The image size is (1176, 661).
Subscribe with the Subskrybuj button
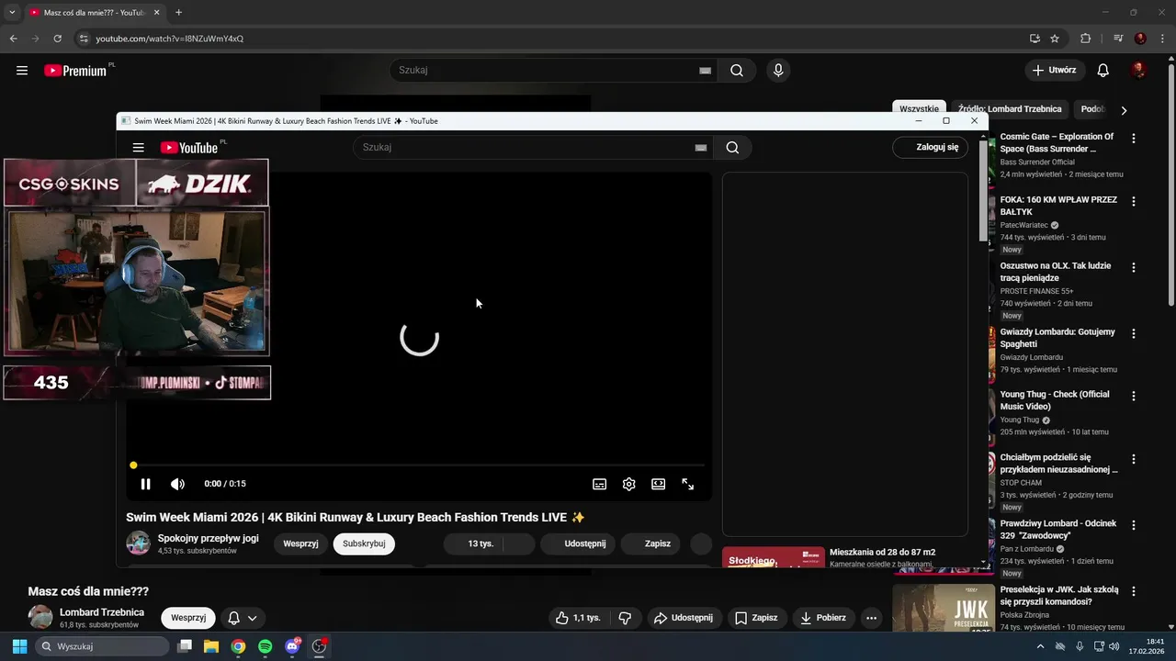(364, 543)
